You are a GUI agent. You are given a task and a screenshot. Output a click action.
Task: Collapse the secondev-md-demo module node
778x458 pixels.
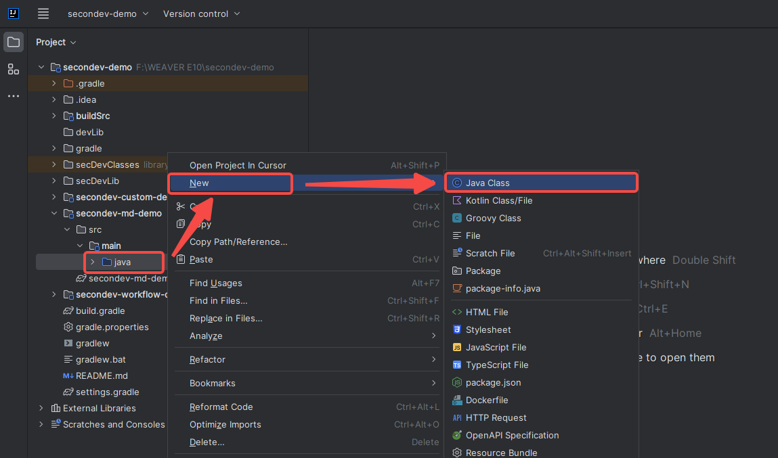tap(54, 213)
